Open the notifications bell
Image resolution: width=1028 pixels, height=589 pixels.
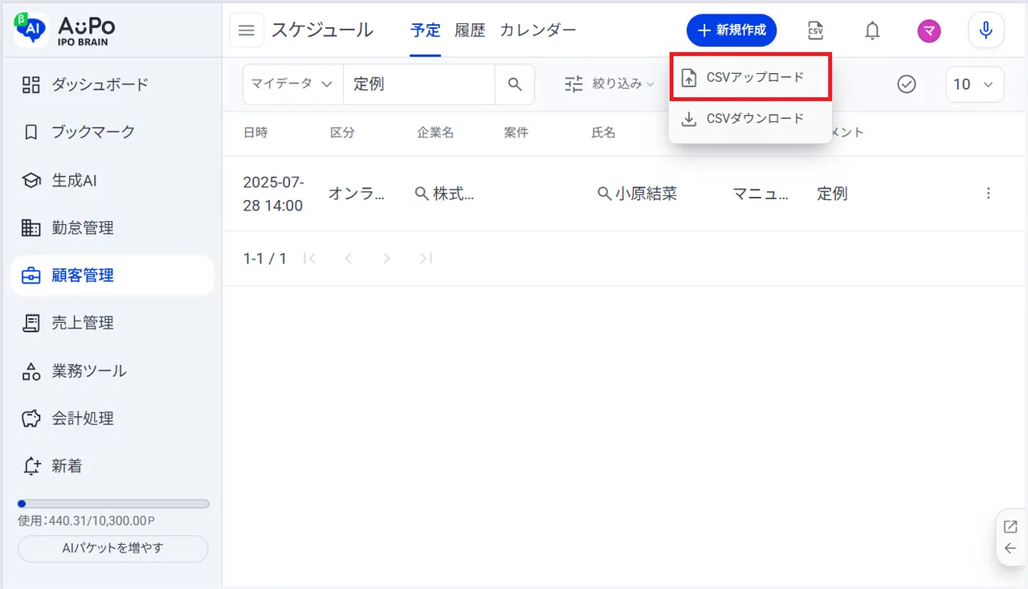click(x=872, y=31)
